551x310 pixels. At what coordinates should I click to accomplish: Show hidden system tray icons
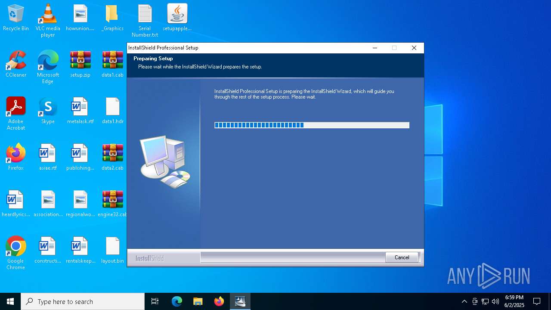coord(464,301)
